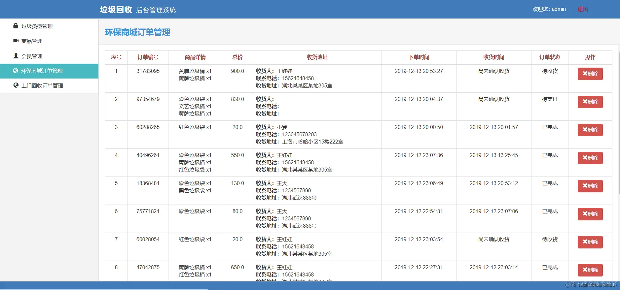Screen dimensions: 620x290
Task: Click receive time 2019-12-13 20:01:57
Action: pos(494,127)
